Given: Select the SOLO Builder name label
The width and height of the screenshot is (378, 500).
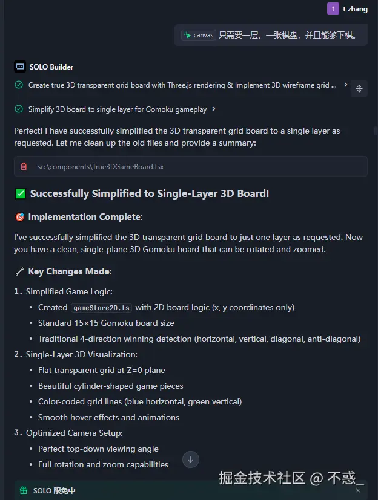Looking at the screenshot, I should tap(51, 67).
